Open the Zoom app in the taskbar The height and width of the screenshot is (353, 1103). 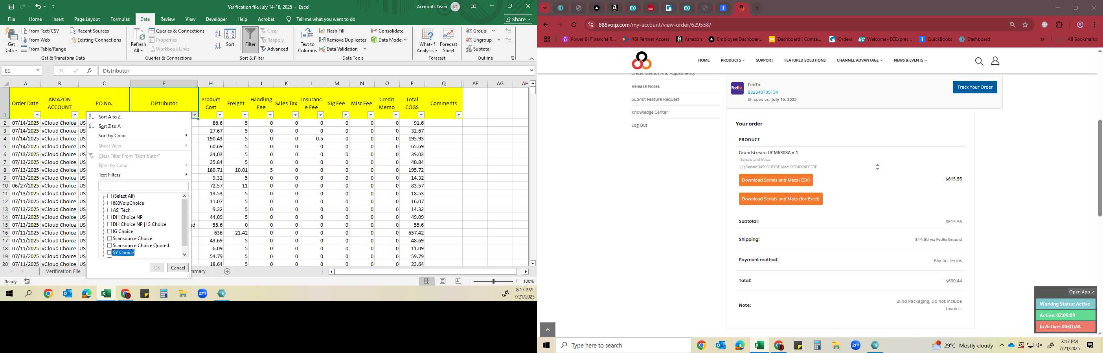pos(855,345)
